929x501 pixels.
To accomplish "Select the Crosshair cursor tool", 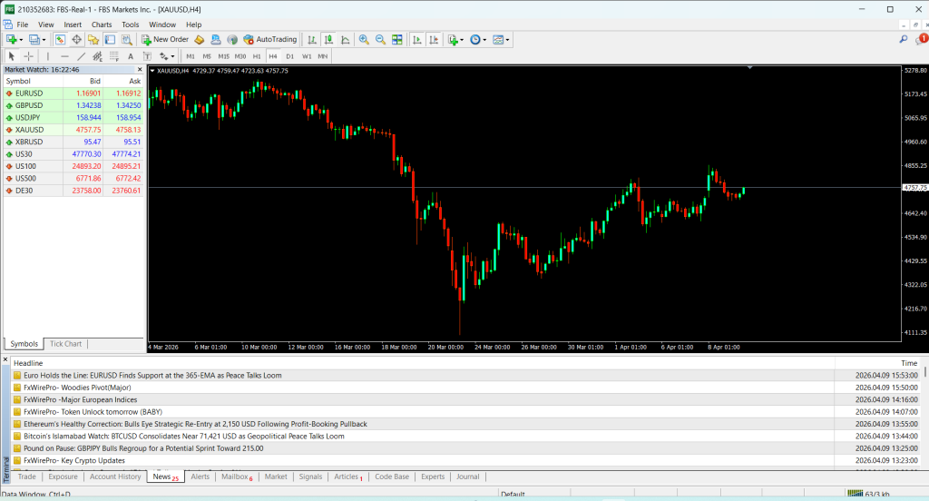I will (x=28, y=56).
